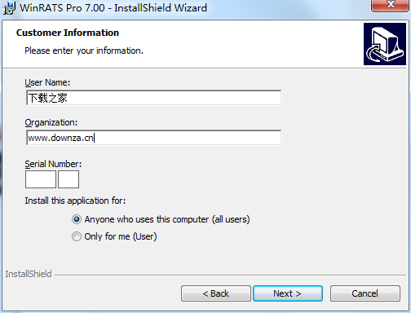Click the InstallShield computer logo image
This screenshot has width=411, height=313.
[385, 44]
